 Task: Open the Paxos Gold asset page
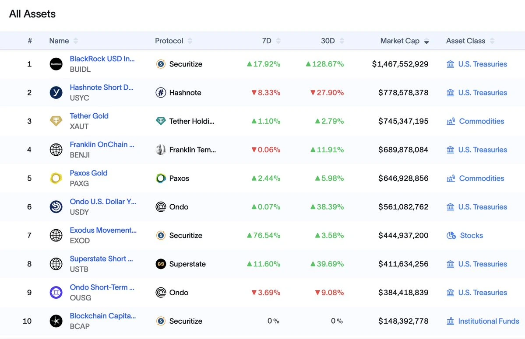(88, 173)
